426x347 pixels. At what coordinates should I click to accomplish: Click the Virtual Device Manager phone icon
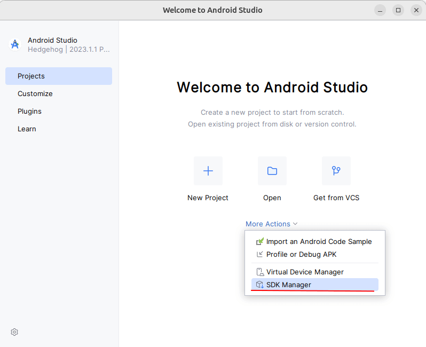pyautogui.click(x=260, y=272)
